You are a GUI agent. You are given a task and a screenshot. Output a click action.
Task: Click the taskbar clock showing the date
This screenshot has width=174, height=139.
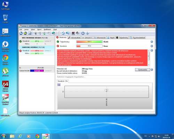166,136
